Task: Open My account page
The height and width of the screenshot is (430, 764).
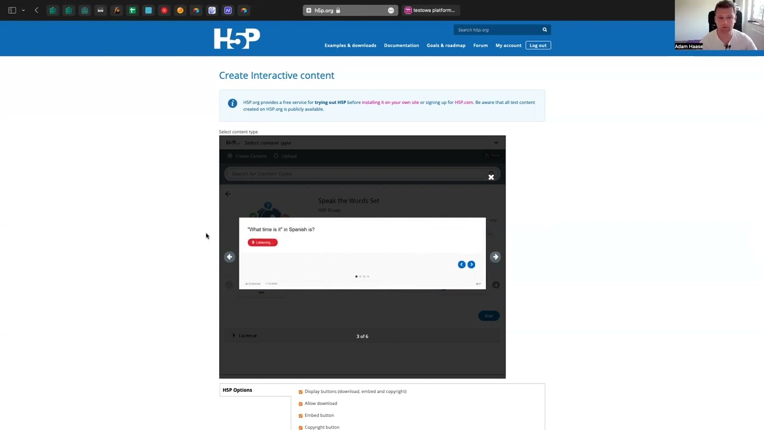Action: point(509,45)
